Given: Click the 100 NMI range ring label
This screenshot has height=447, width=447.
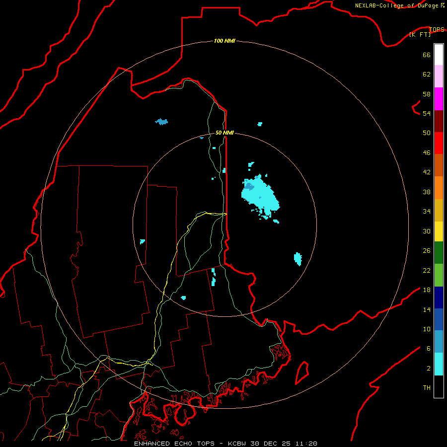Looking at the screenshot, I should pos(224,41).
